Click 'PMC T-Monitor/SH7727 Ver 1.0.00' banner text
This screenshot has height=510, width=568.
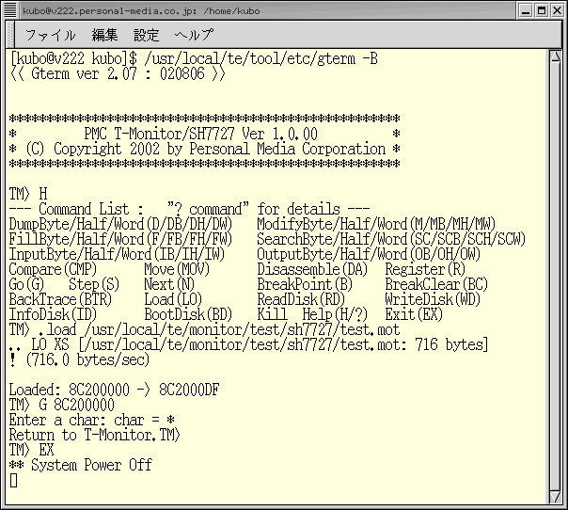point(200,134)
